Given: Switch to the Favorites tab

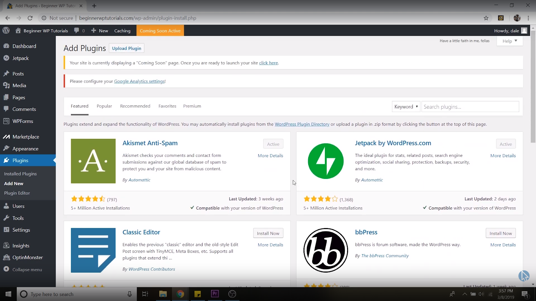Looking at the screenshot, I should tap(167, 106).
